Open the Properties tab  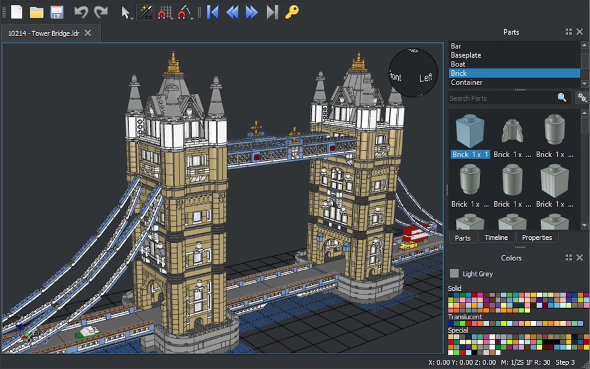(x=537, y=237)
